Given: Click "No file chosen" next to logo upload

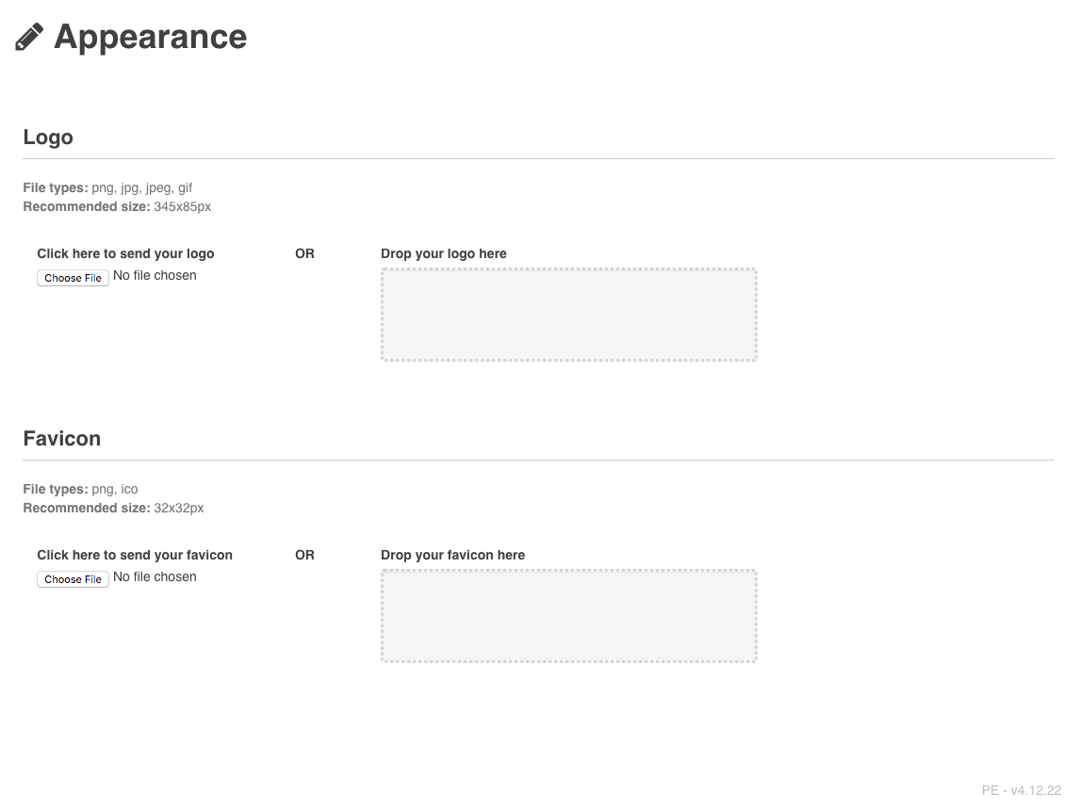Looking at the screenshot, I should point(155,276).
